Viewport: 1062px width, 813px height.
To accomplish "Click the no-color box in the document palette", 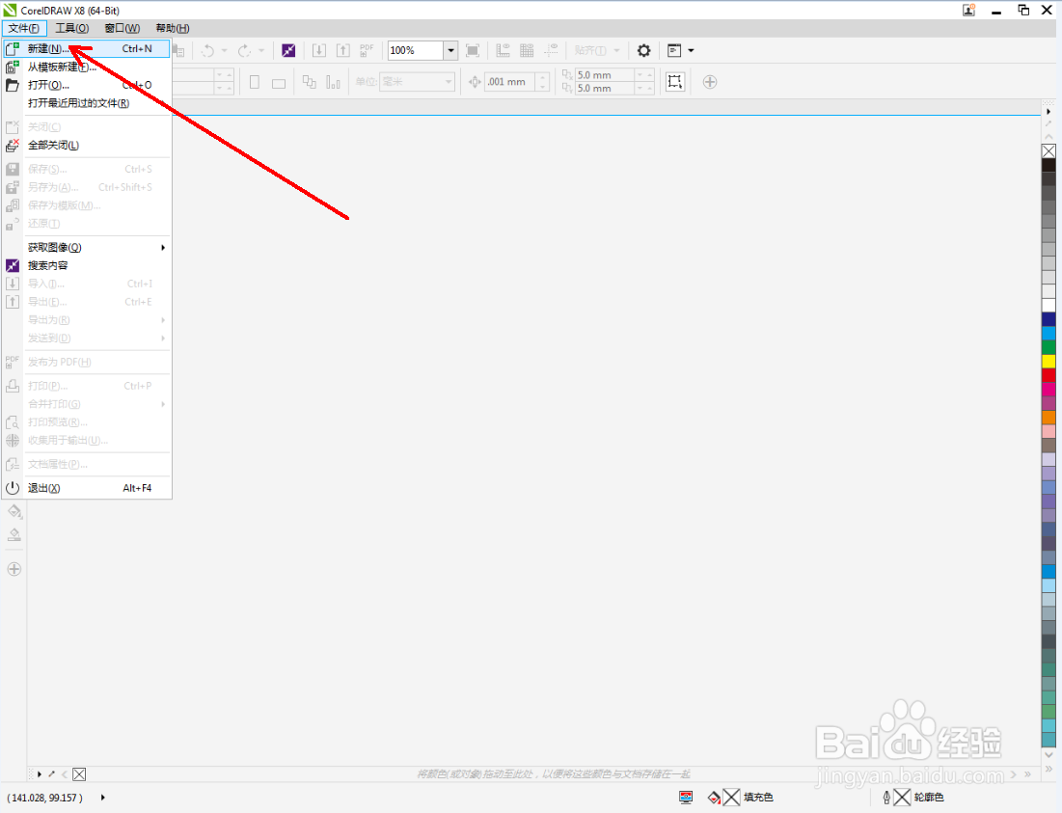I will (x=79, y=773).
